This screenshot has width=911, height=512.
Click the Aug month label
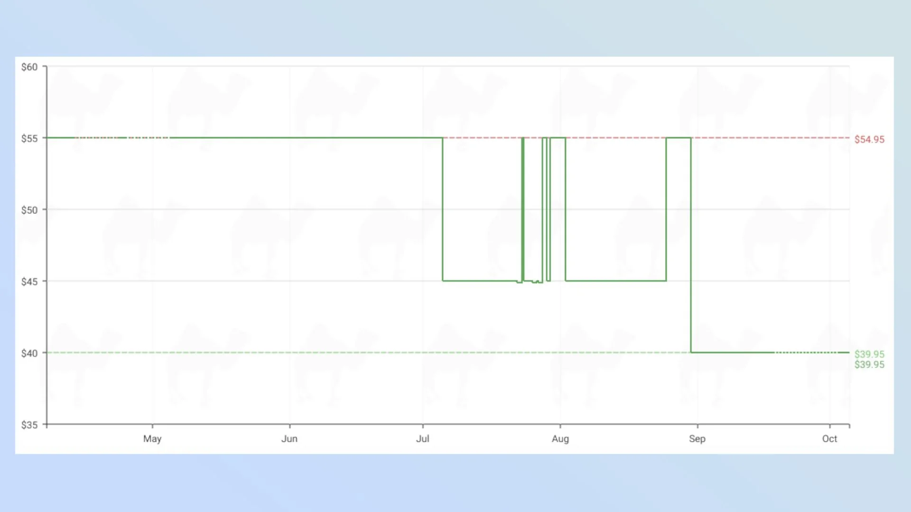[560, 439]
